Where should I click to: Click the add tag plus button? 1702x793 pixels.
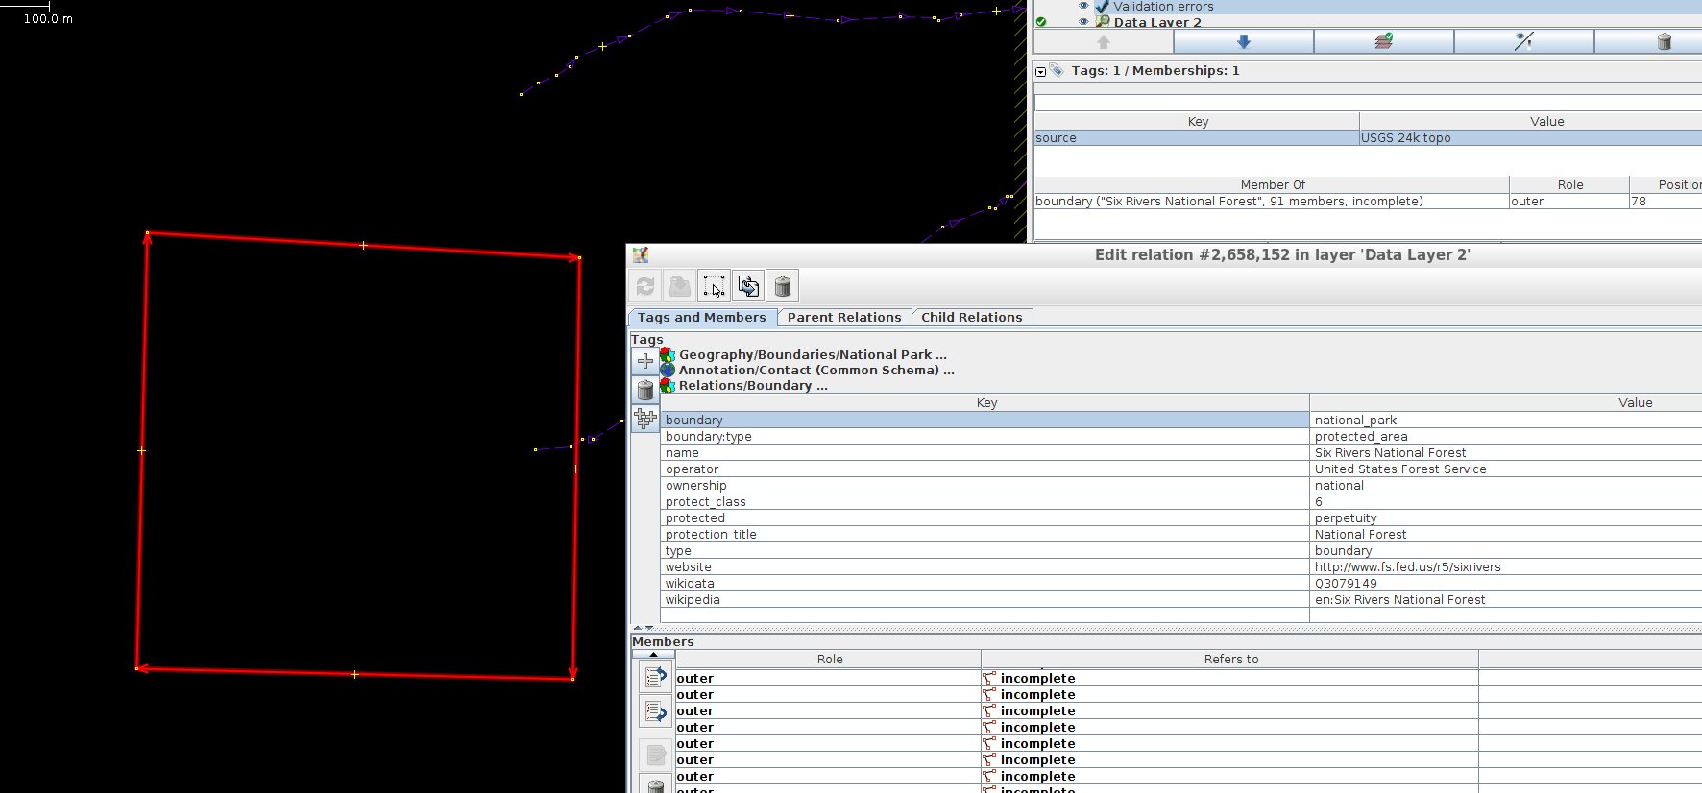[645, 361]
